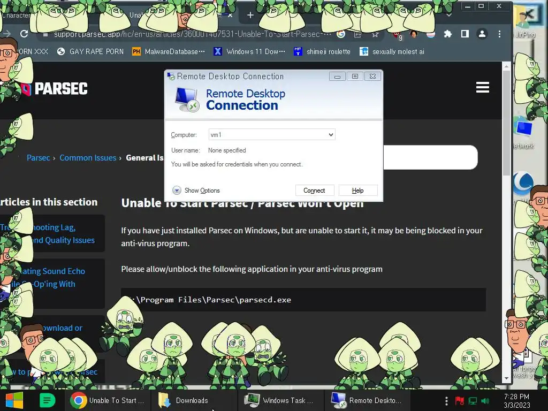Click the Common Issues breadcrumb link

(88, 158)
